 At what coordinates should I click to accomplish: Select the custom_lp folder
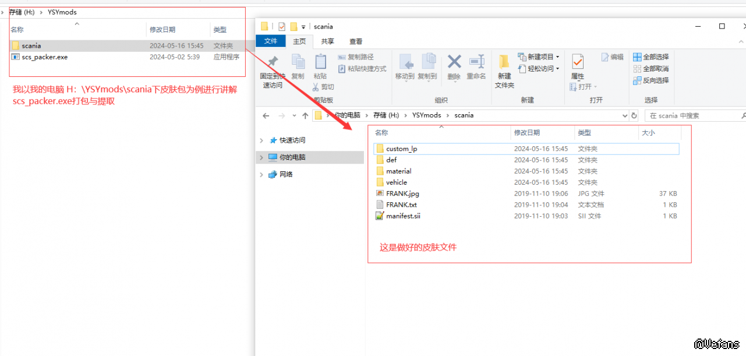click(x=526, y=149)
